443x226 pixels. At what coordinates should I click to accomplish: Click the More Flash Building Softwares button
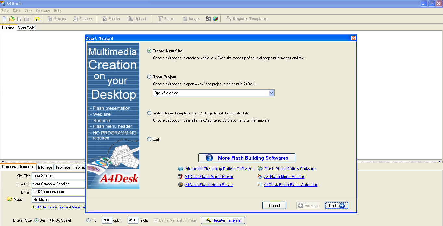[247, 158]
